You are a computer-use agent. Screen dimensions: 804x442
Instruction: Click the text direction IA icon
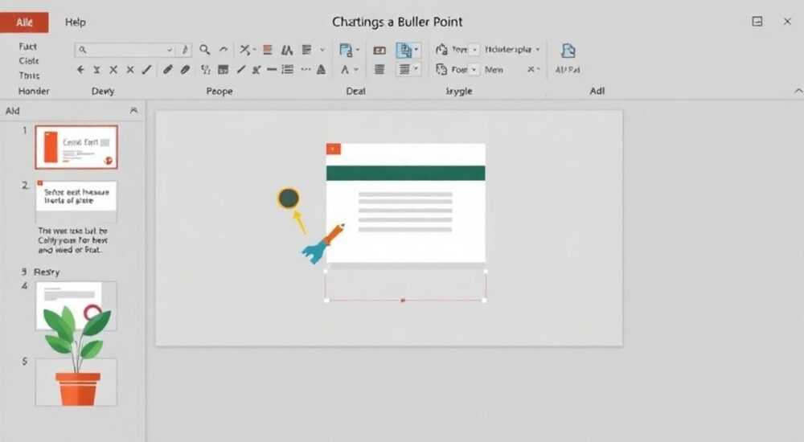coord(287,50)
